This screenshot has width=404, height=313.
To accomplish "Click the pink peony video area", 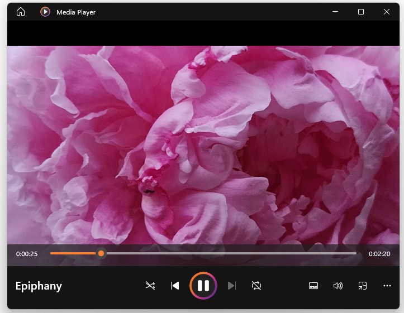I will pos(203,145).
